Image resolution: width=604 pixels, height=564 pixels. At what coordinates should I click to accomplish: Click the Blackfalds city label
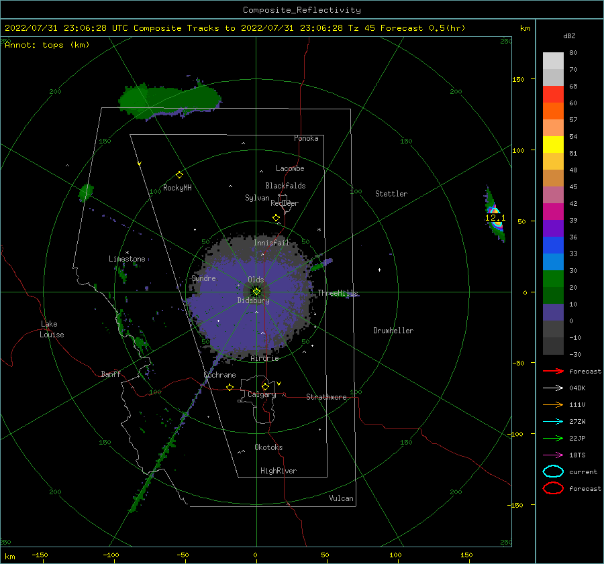285,186
